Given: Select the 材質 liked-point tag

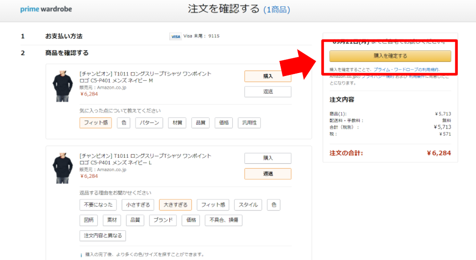Looking at the screenshot, I should (177, 123).
